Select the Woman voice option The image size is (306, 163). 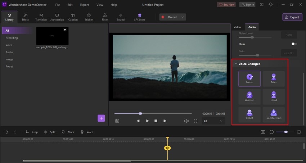point(249,96)
